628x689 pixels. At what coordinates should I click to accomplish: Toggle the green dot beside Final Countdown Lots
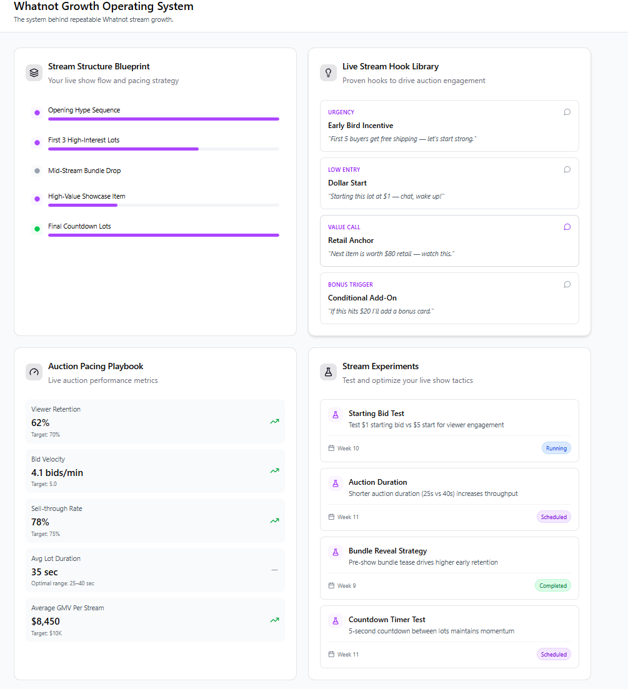click(x=37, y=228)
